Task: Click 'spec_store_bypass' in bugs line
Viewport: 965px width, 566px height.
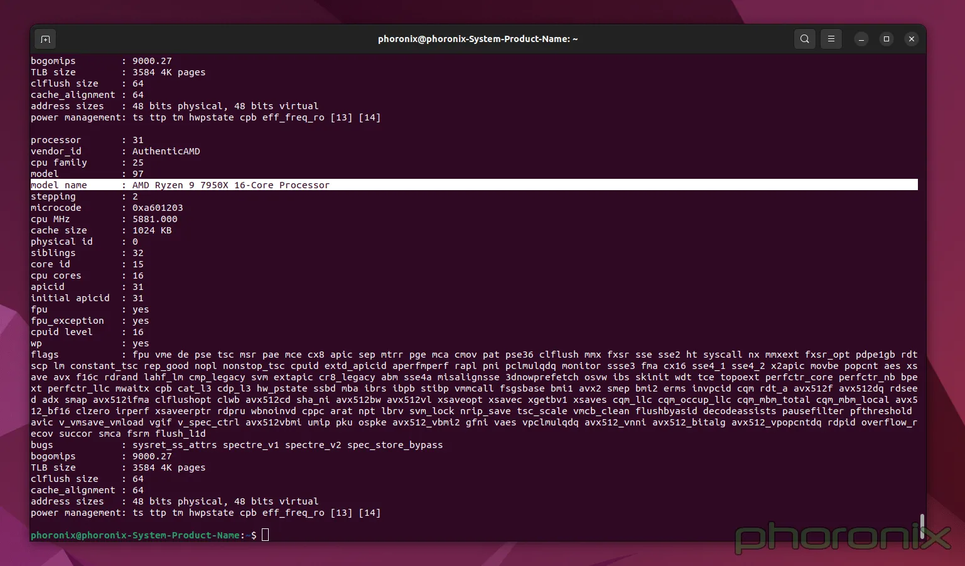Action: (395, 445)
